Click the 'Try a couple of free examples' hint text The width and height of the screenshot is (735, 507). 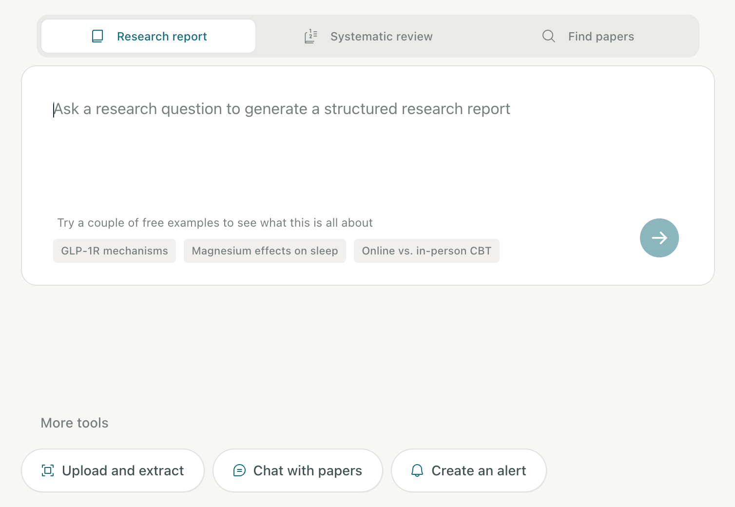pos(215,223)
